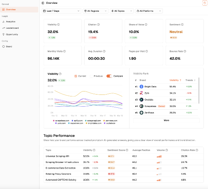Open the All Platforms dropdown
Viewport: 208px width, 189px height.
pyautogui.click(x=149, y=11)
